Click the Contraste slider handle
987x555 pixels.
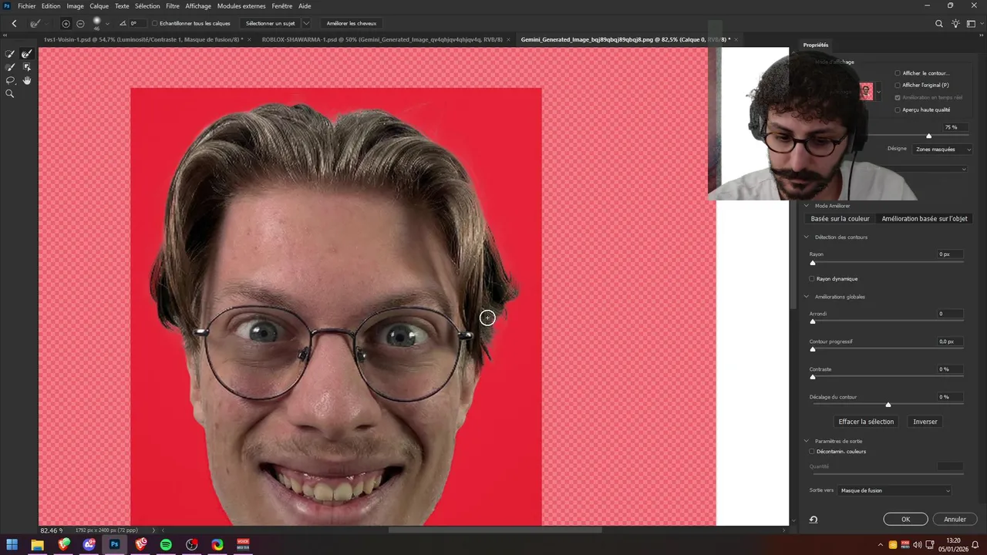coord(813,377)
